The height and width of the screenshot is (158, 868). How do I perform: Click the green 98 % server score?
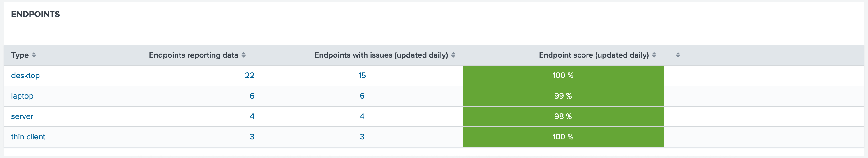pos(563,117)
